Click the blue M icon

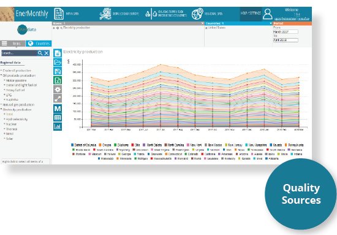click(58, 109)
